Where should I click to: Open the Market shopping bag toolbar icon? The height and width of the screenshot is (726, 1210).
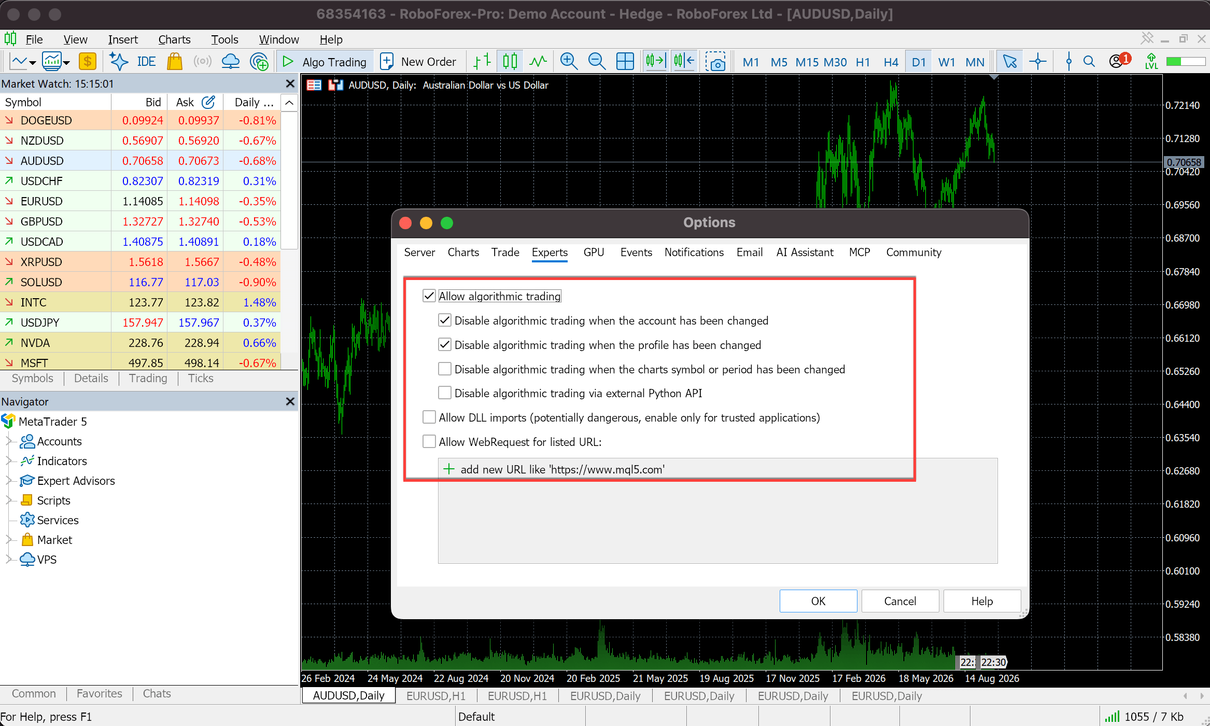(x=175, y=62)
